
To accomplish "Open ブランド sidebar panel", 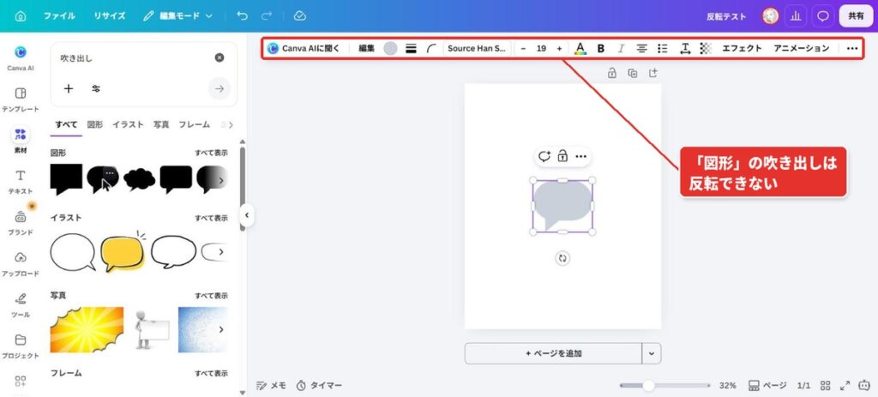I will tap(21, 223).
